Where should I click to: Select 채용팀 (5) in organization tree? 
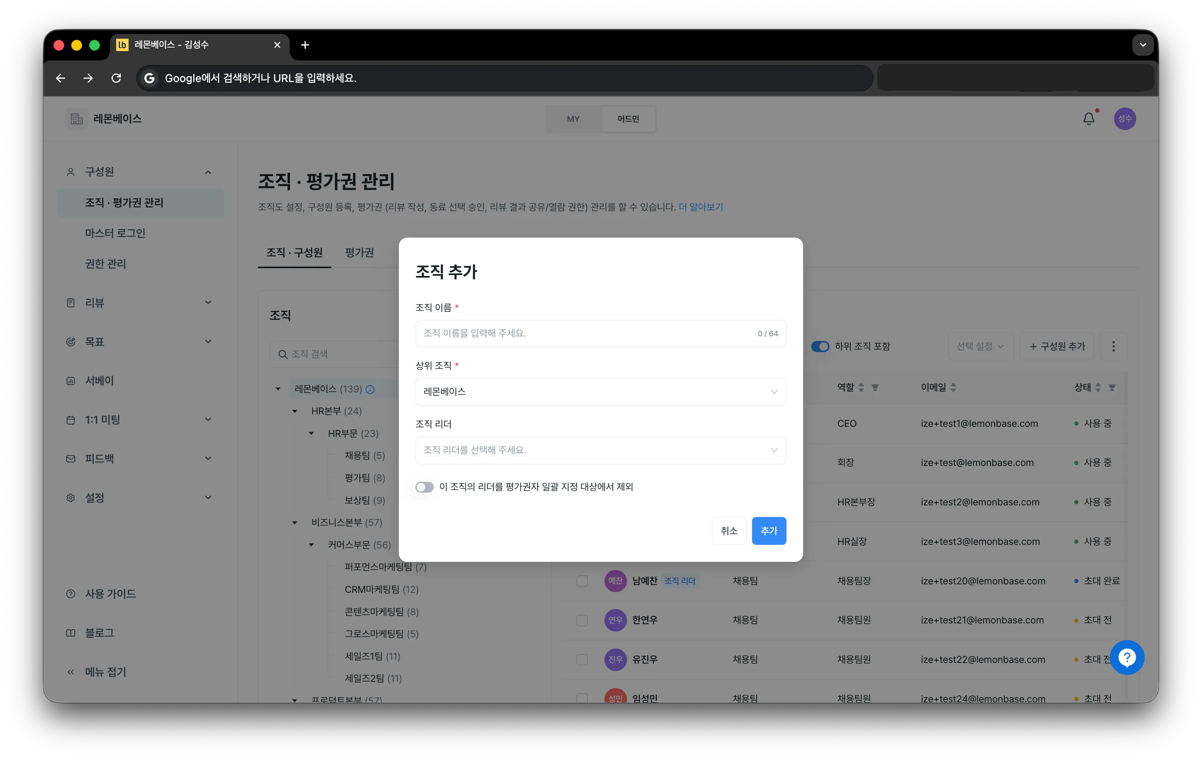point(364,455)
